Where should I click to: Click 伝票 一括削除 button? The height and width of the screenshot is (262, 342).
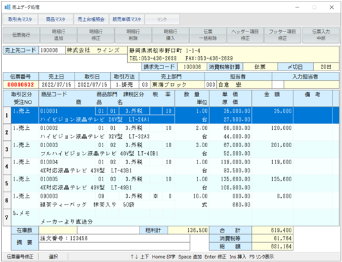point(208,35)
